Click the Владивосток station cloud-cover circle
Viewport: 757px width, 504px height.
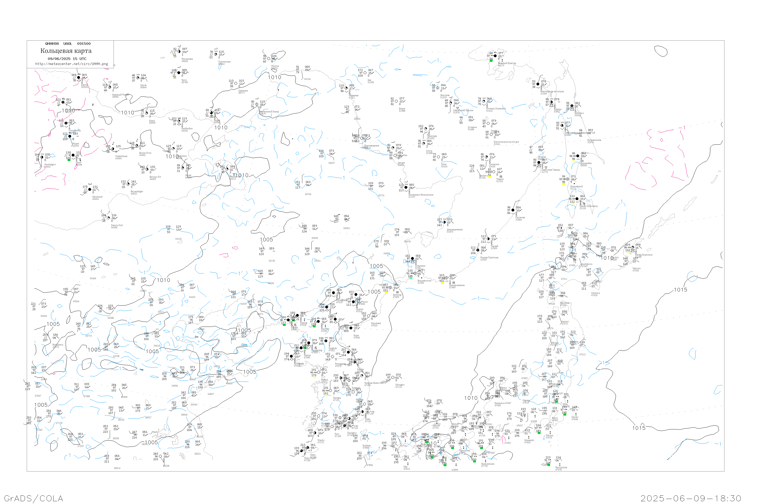[x=415, y=273]
